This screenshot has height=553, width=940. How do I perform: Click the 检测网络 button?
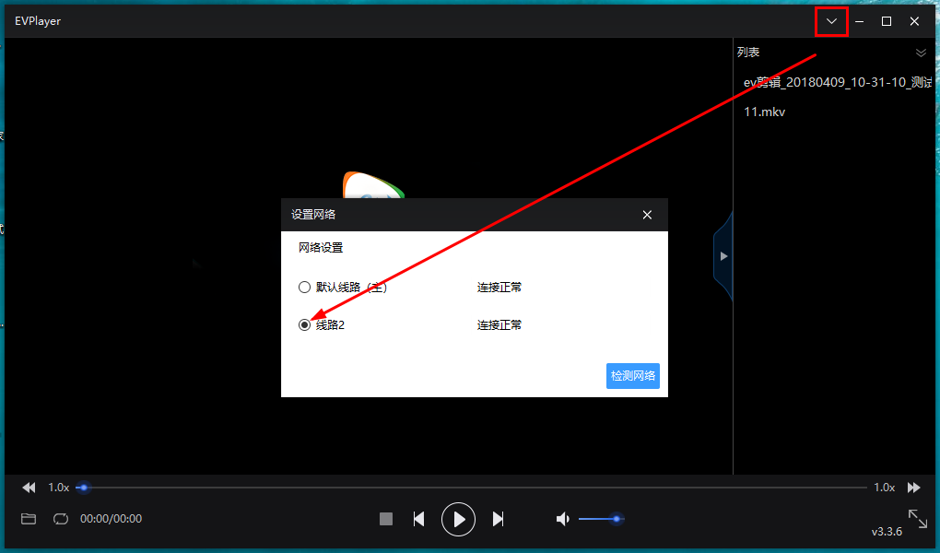pyautogui.click(x=633, y=376)
